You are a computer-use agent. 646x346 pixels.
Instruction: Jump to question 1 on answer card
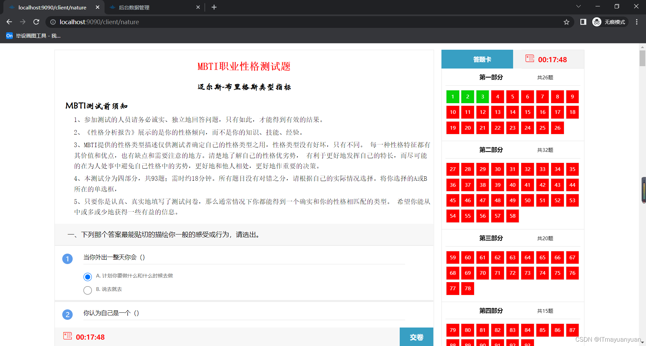[453, 97]
